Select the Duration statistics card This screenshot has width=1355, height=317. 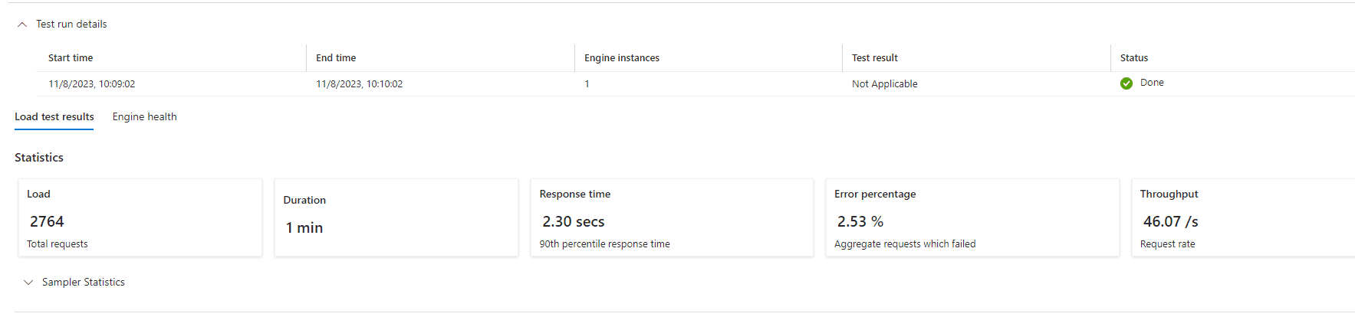pyautogui.click(x=396, y=218)
